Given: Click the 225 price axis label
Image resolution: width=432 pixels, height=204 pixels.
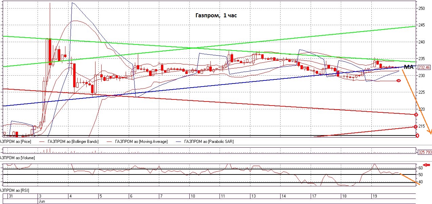Looking at the screenshot, I should (x=421, y=92).
